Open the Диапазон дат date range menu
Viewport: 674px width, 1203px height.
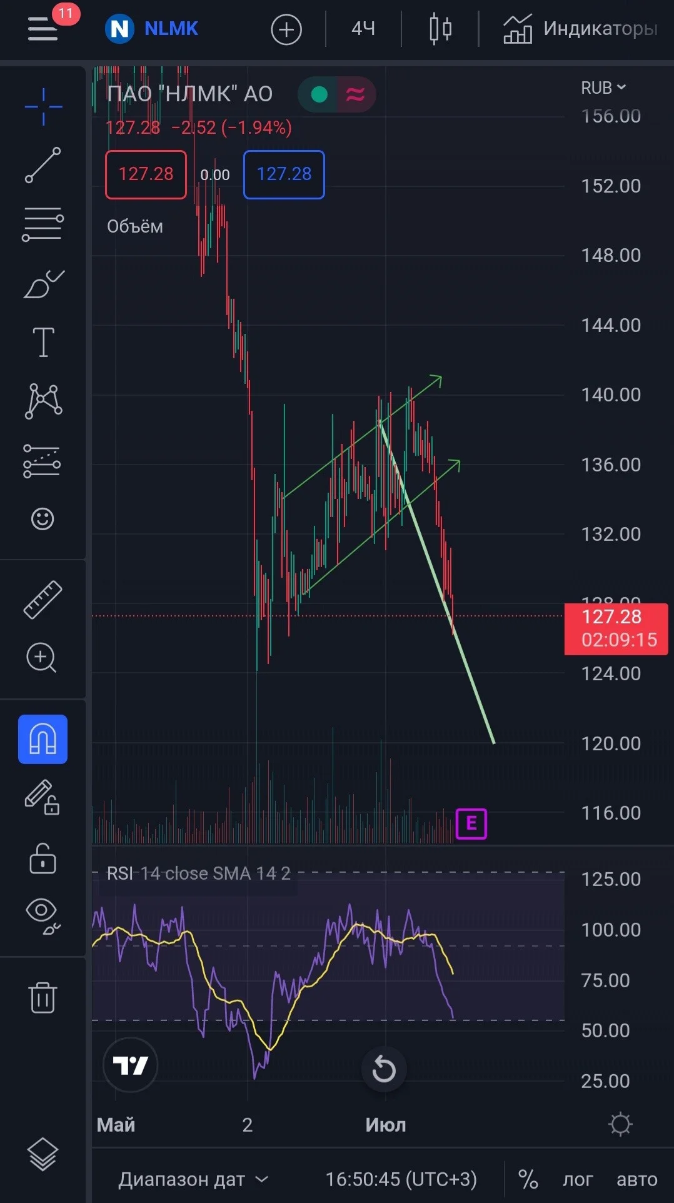(x=194, y=1179)
